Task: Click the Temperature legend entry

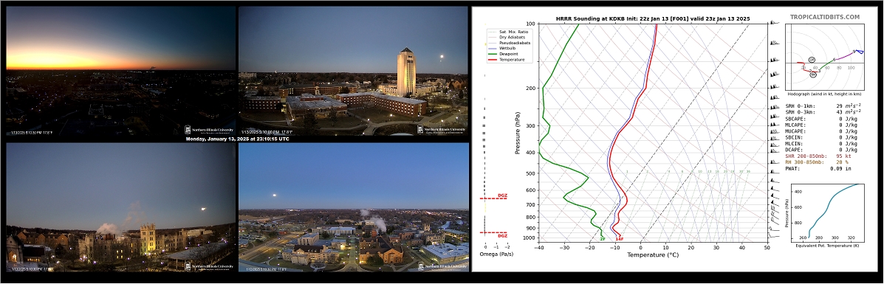Action: [x=512, y=60]
